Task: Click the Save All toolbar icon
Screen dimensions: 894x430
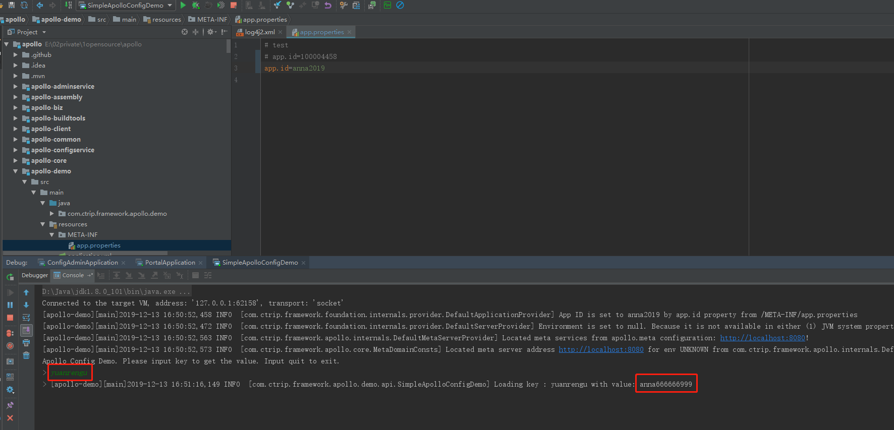Action: (x=11, y=5)
